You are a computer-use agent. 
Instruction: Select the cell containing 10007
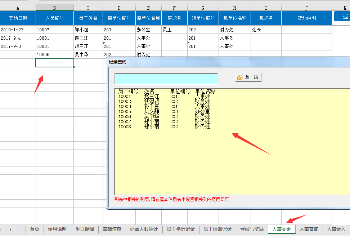coord(55,30)
